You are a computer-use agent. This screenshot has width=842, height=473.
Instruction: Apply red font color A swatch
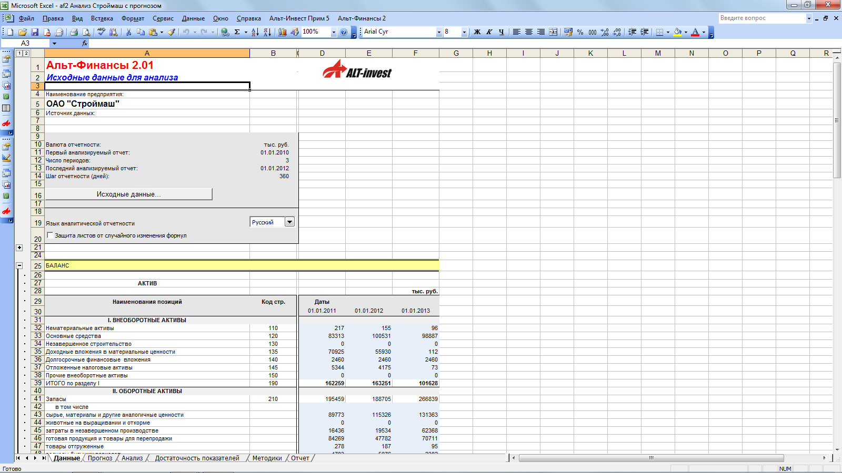click(695, 32)
